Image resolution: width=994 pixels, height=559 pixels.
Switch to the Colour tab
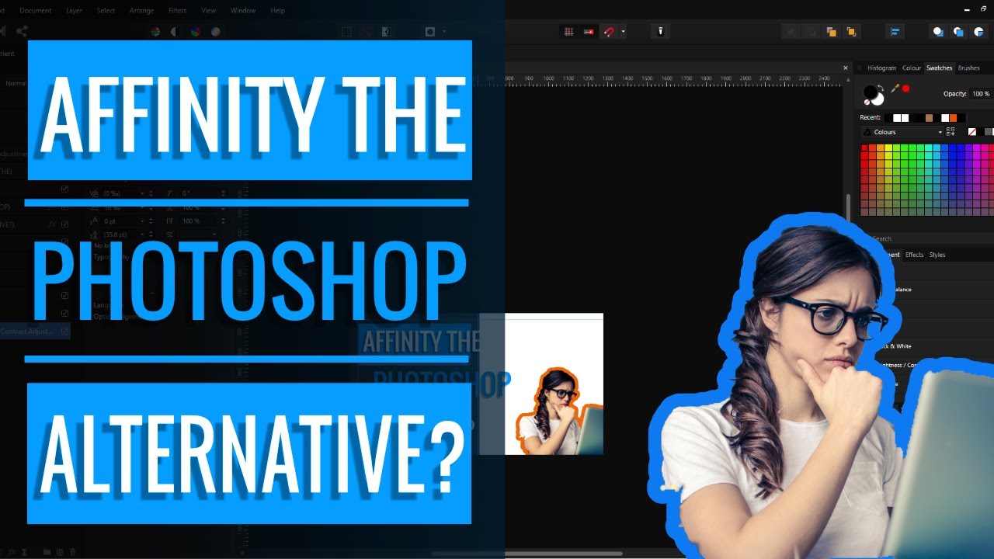[x=911, y=68]
